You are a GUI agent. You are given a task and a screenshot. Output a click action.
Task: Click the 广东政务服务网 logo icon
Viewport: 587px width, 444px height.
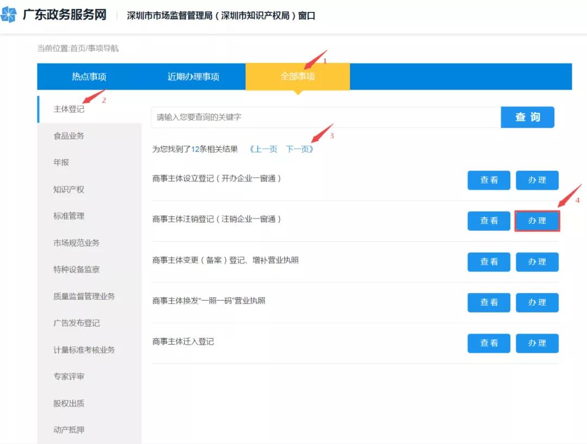tap(8, 15)
